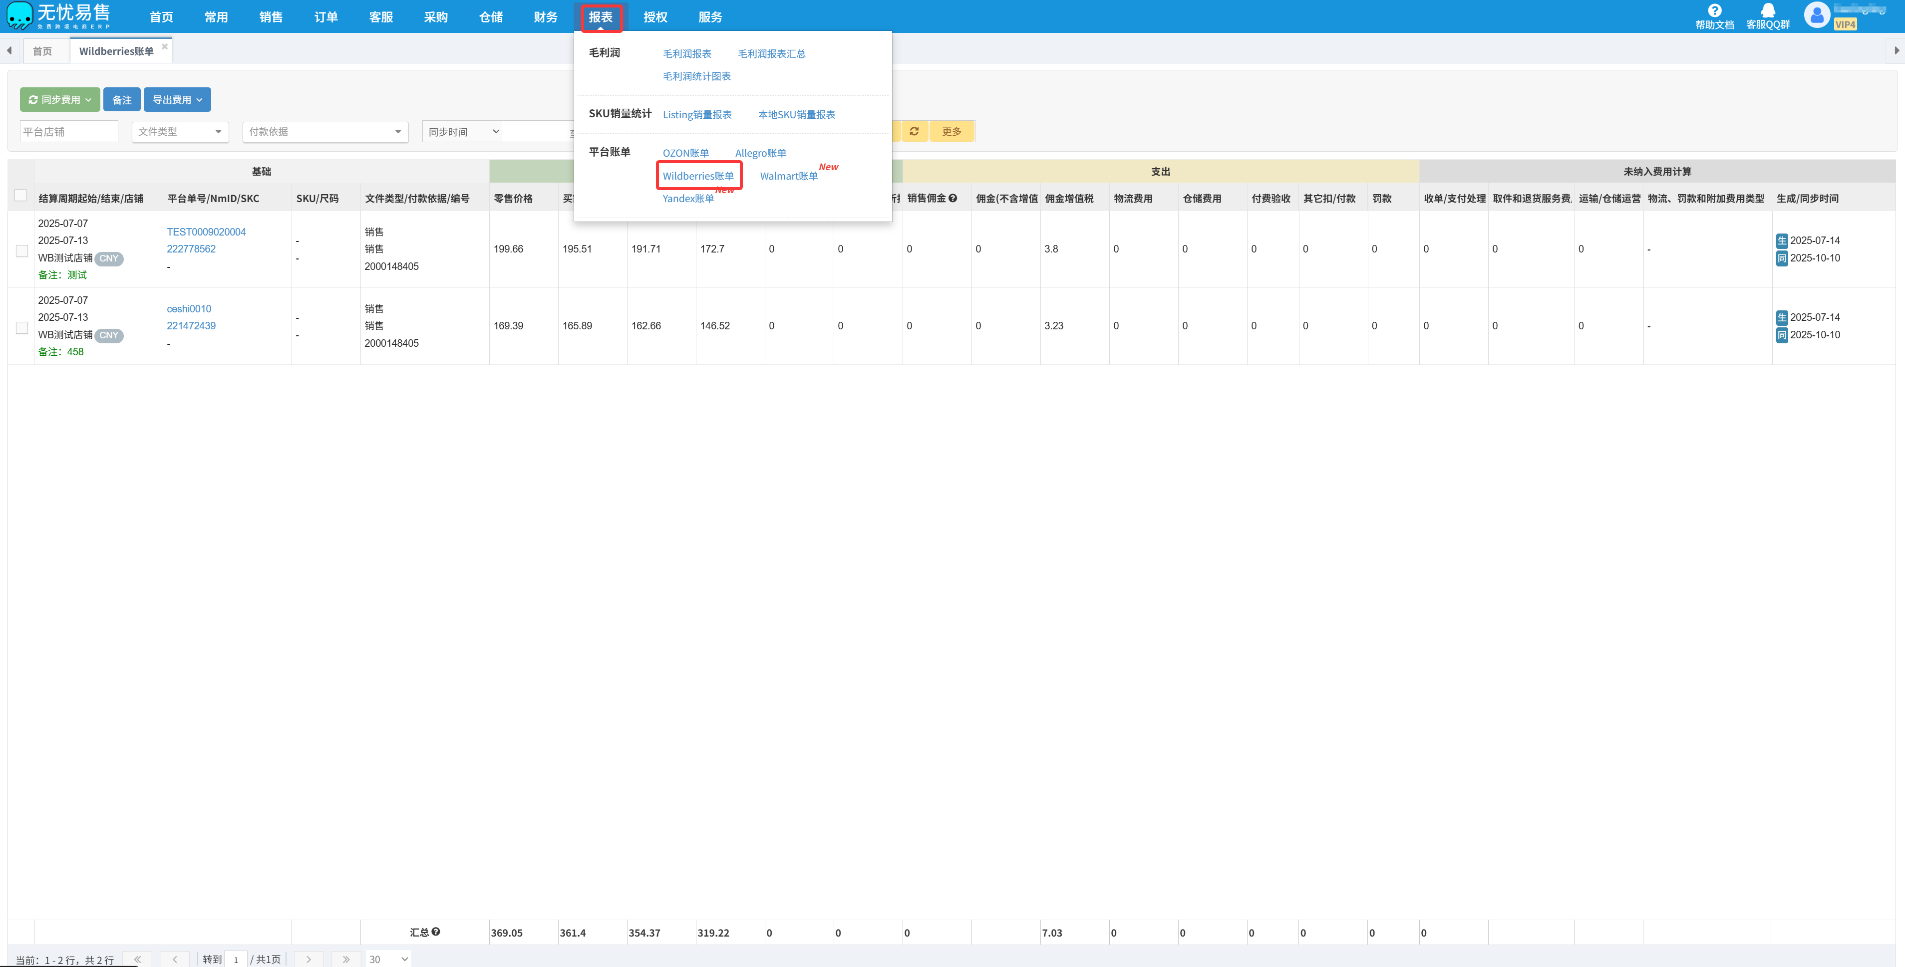Open the 导出费用 dropdown button
The height and width of the screenshot is (967, 1905).
(x=177, y=100)
